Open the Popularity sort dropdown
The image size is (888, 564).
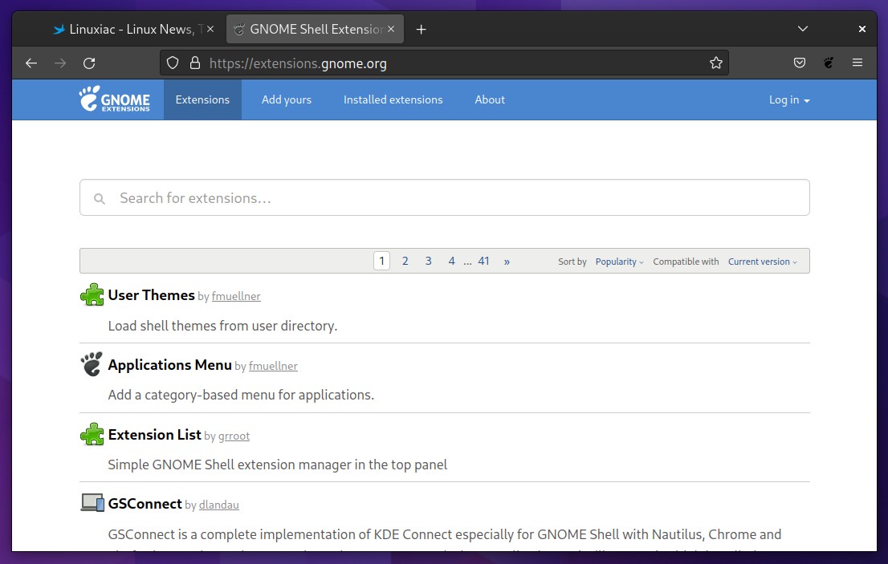pyautogui.click(x=619, y=262)
